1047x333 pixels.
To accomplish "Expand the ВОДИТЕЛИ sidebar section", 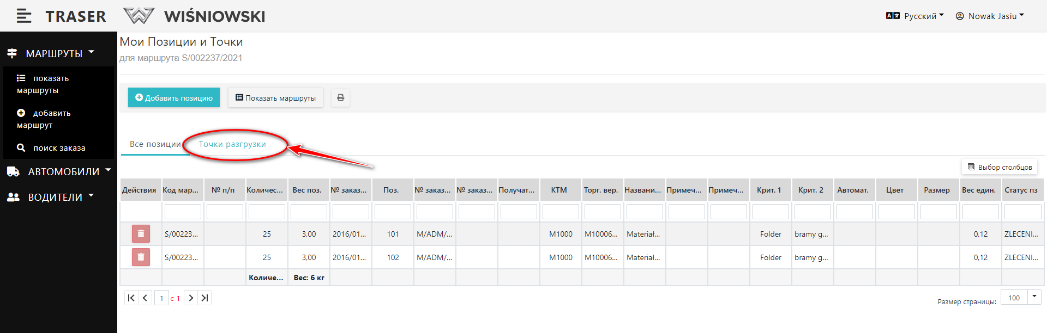I will 55,198.
